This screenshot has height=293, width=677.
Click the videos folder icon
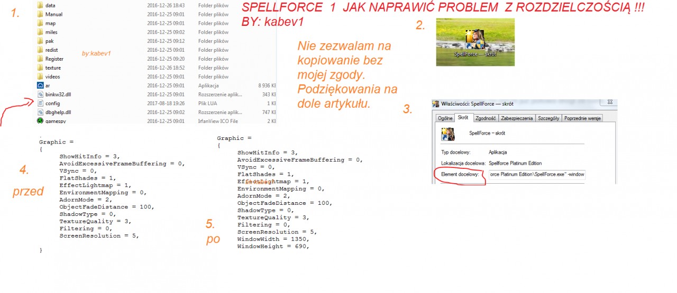click(40, 77)
